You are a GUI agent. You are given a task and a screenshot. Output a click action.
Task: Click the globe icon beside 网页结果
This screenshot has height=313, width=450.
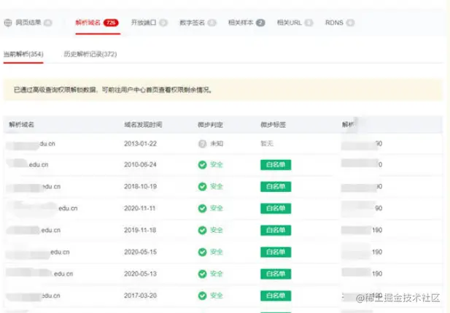click(8, 23)
